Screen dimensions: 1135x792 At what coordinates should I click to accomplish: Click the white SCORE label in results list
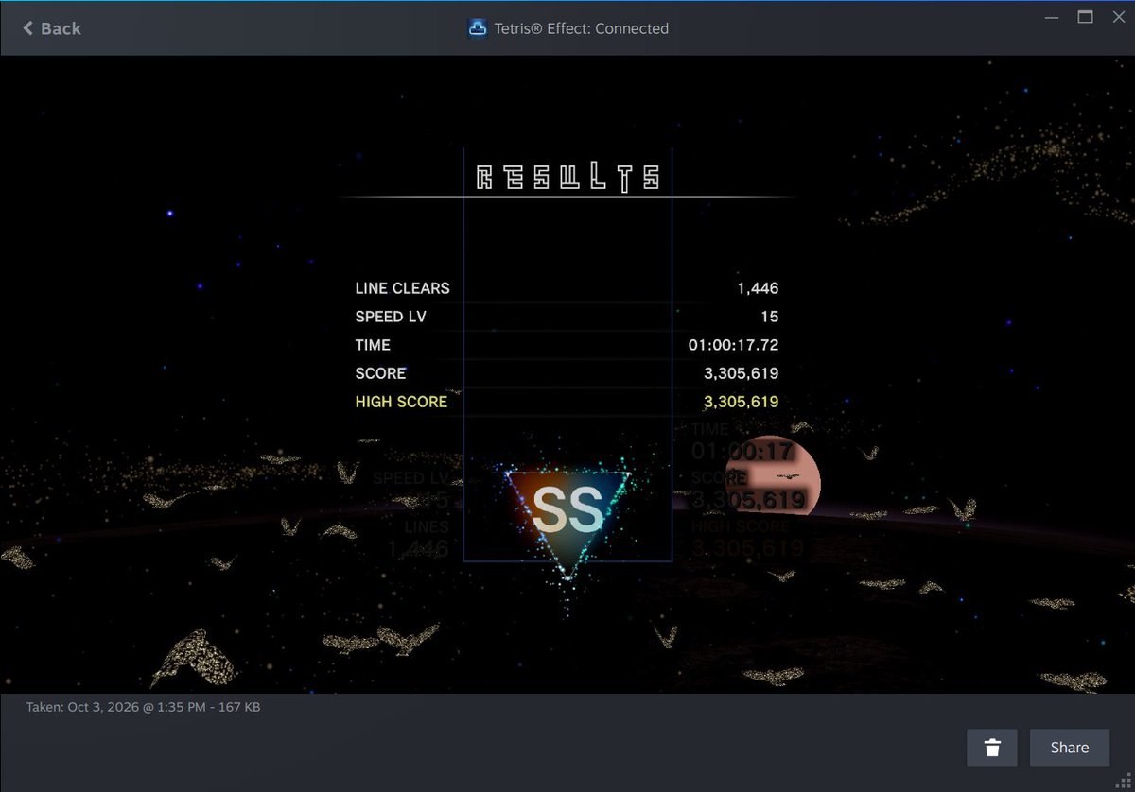coord(381,373)
